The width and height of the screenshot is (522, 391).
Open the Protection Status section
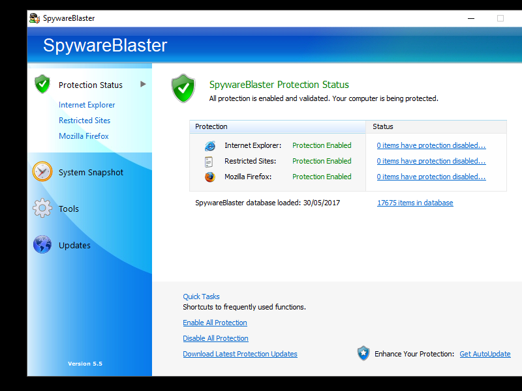[x=91, y=85]
